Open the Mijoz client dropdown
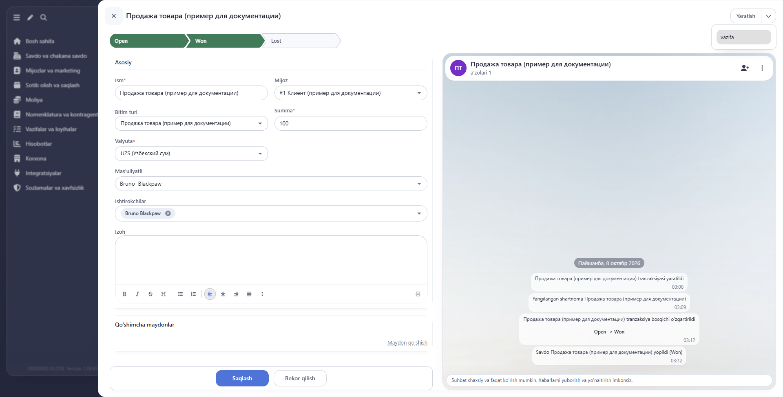The width and height of the screenshot is (783, 397). [x=351, y=93]
